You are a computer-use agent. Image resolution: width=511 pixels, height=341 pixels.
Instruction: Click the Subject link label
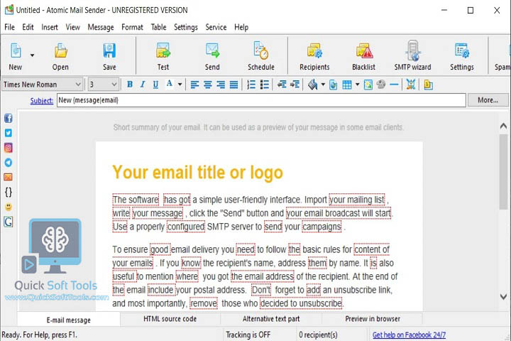(x=42, y=101)
